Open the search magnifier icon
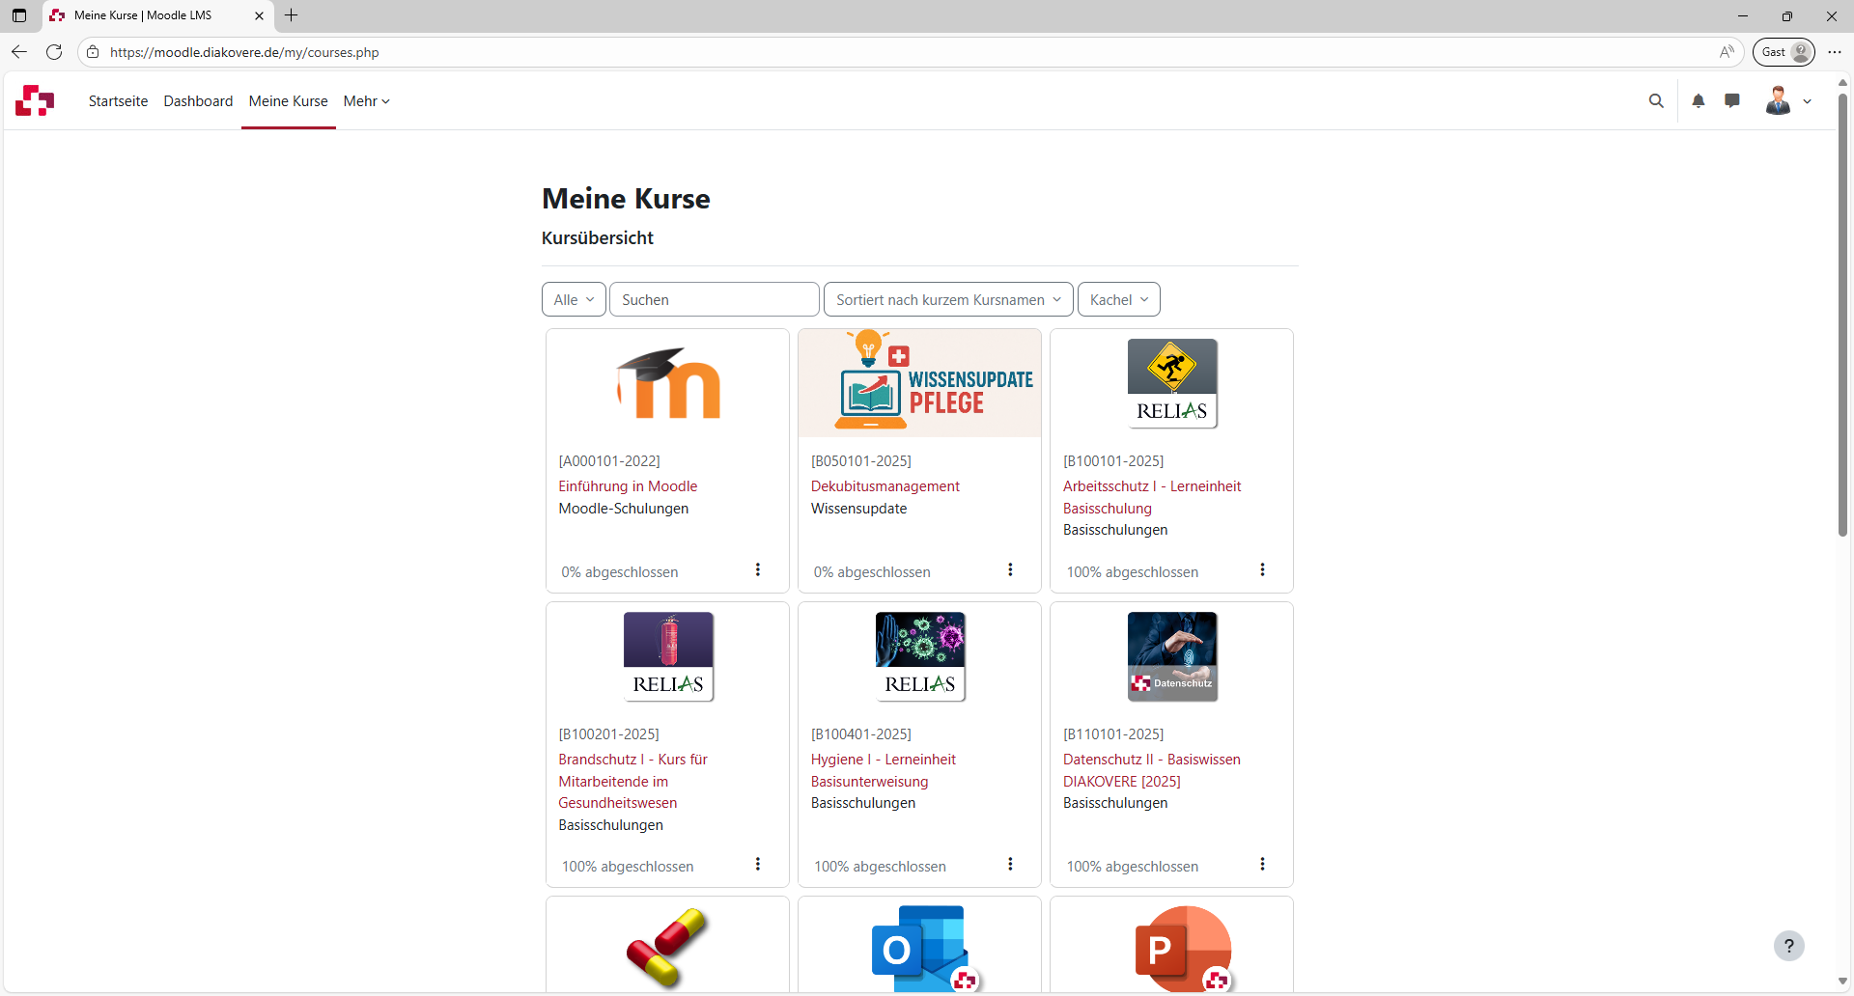Screen dimensions: 1854x996 [x=1656, y=100]
